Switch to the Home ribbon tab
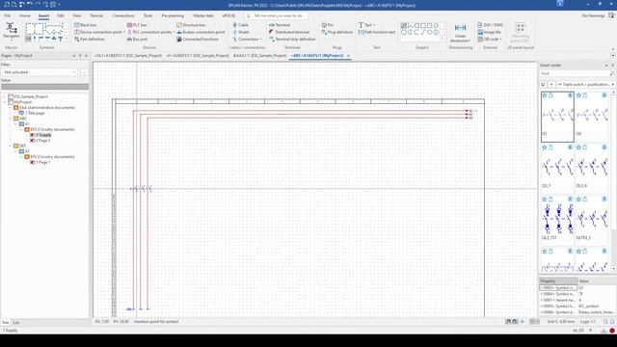 point(25,15)
